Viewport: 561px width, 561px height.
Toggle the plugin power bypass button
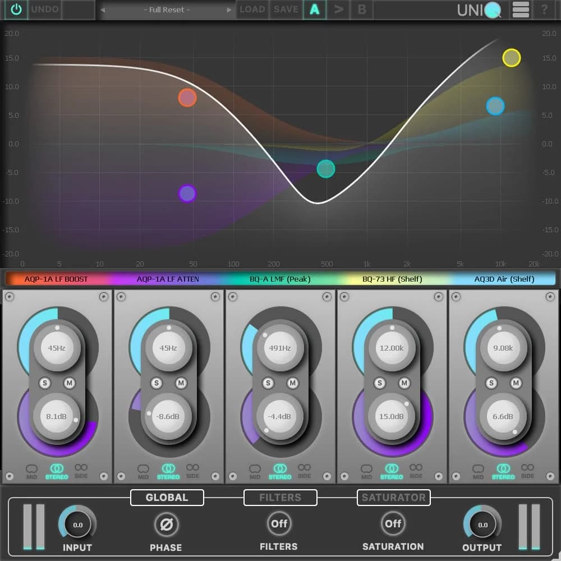click(x=16, y=10)
